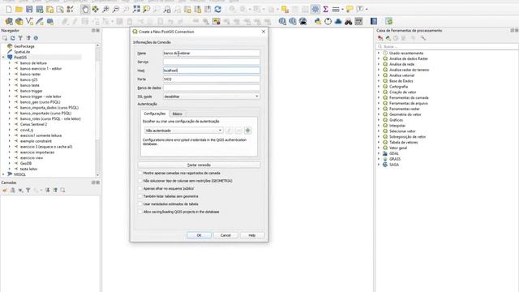Collapse the PostGIS node in Navegador

pyautogui.click(x=3, y=58)
